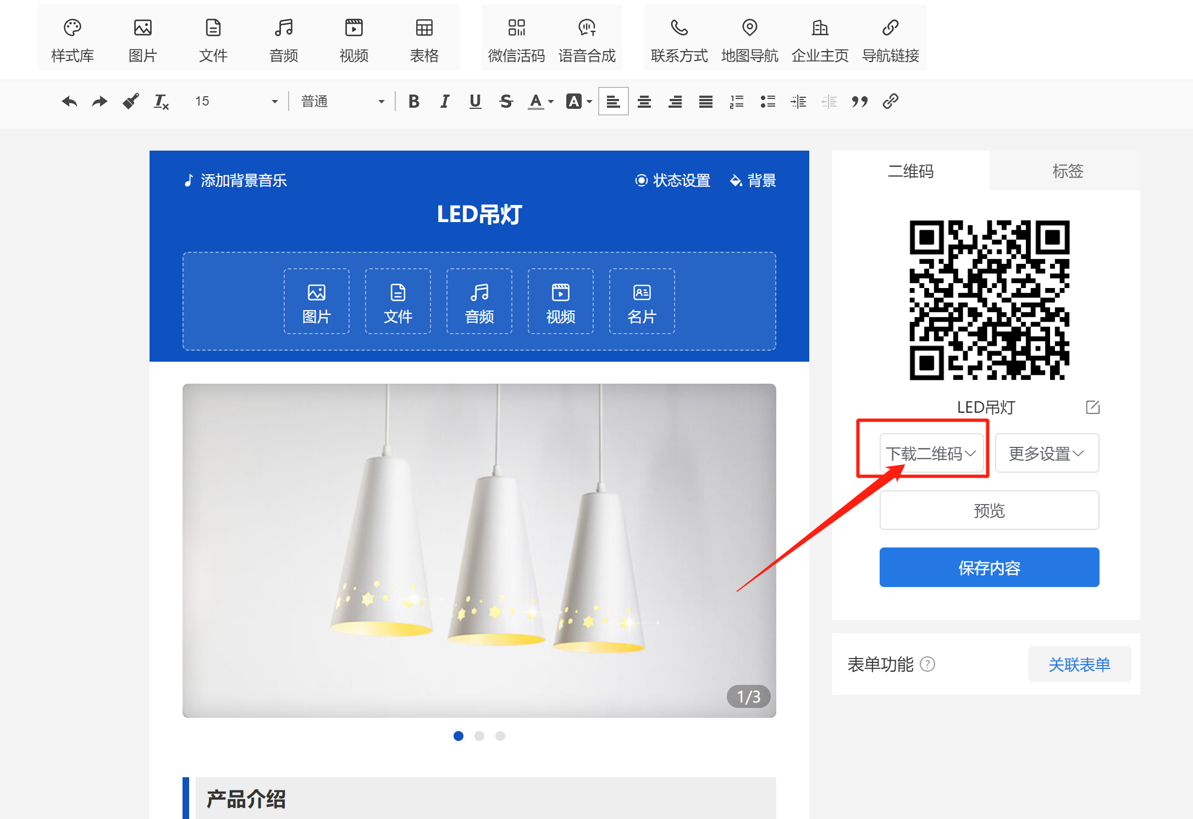Go to second carousel dot
This screenshot has width=1193, height=819.
tap(479, 736)
